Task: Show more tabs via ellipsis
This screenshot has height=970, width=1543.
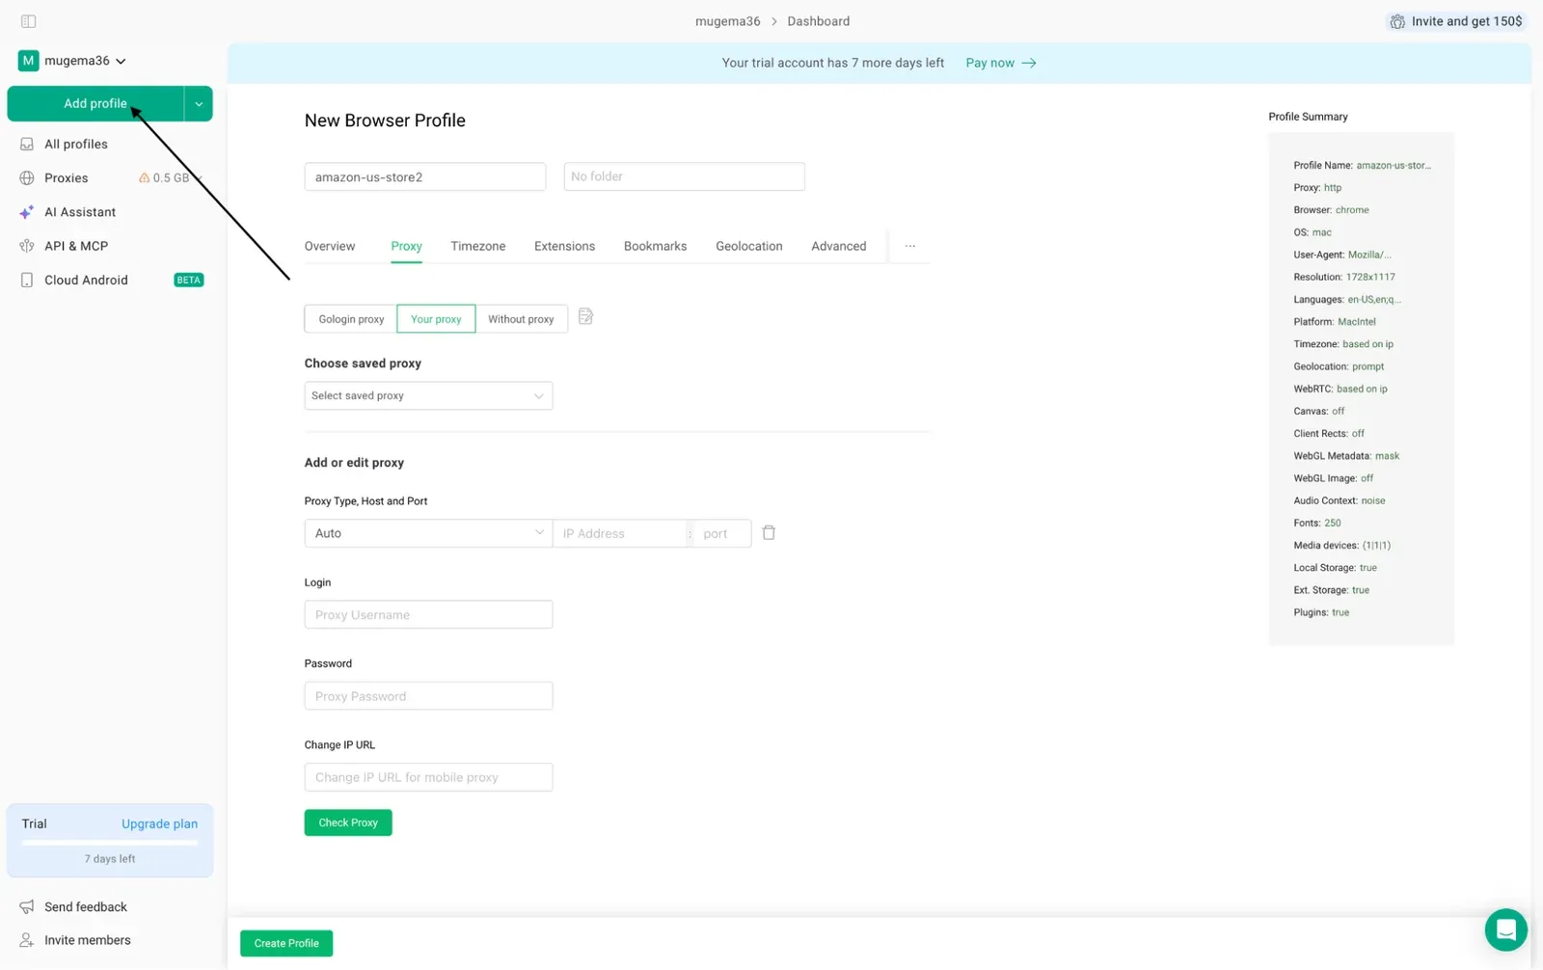Action: 910,246
